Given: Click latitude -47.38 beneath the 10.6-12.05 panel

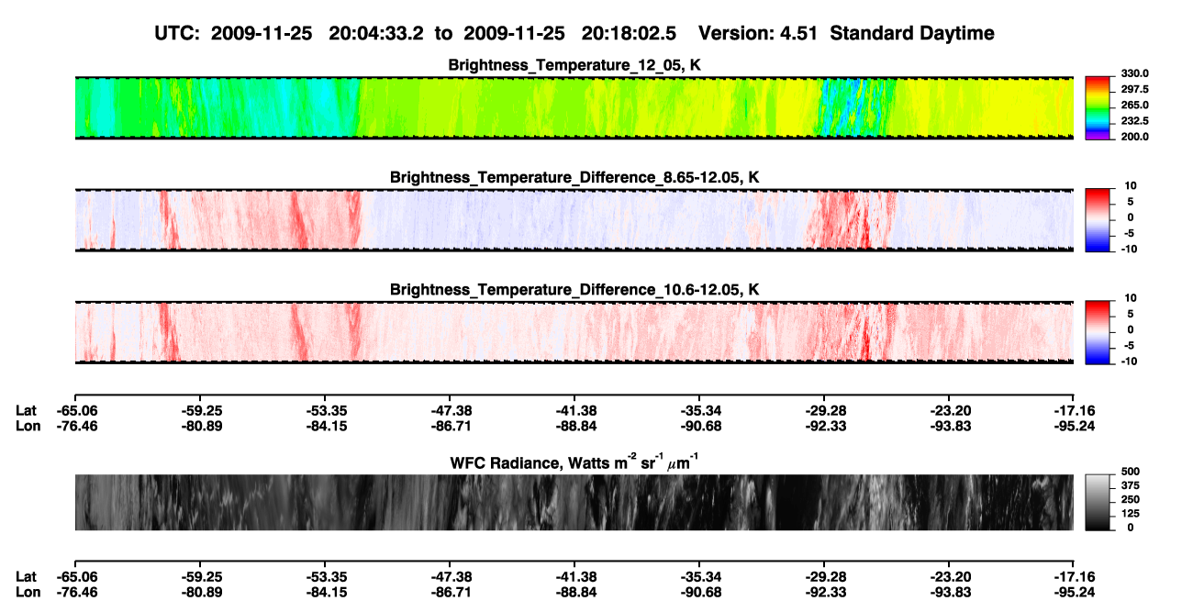Looking at the screenshot, I should (x=450, y=411).
